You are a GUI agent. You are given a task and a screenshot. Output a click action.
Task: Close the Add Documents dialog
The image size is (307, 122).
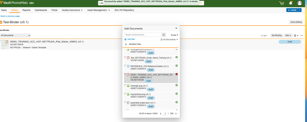[x=176, y=28]
